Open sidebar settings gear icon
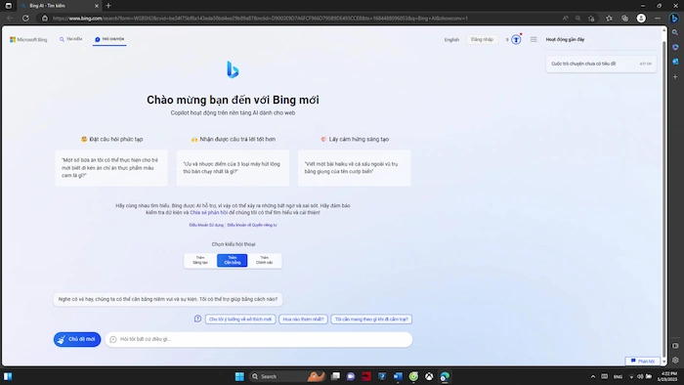 pyautogui.click(x=675, y=361)
